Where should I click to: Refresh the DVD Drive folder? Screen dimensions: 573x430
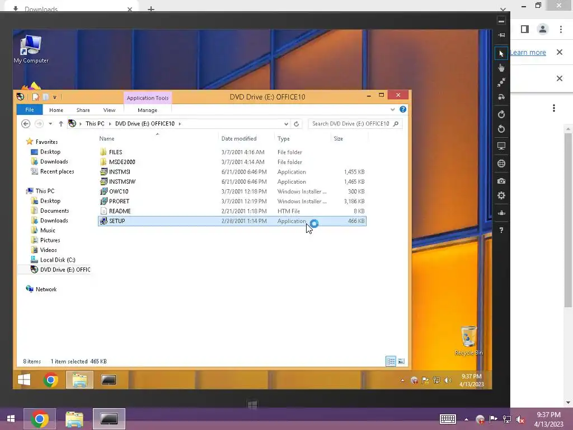(x=297, y=124)
